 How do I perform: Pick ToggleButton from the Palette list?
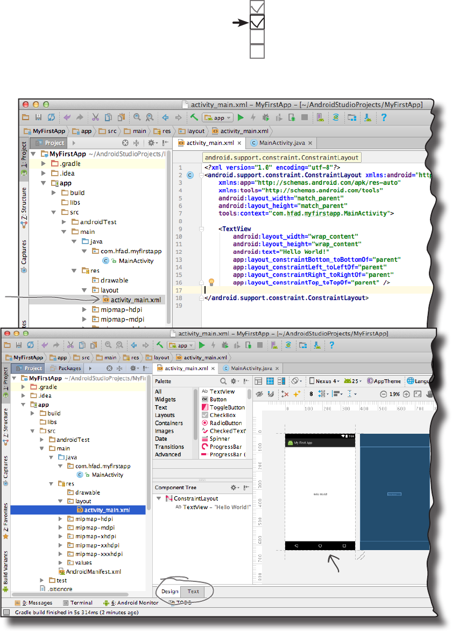point(223,407)
